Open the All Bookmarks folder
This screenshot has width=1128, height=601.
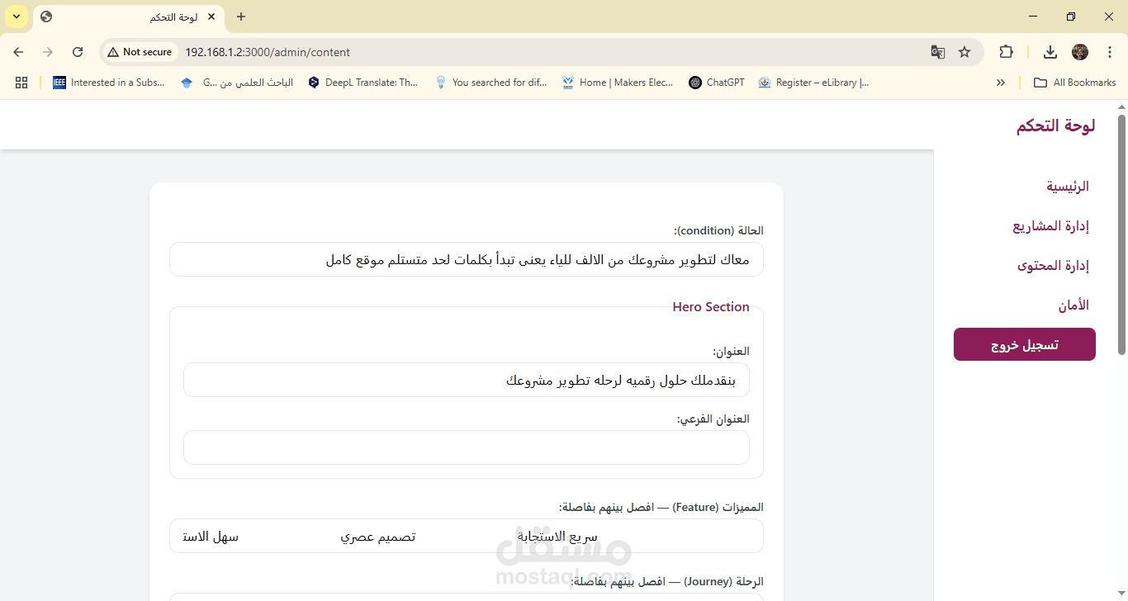pos(1074,83)
